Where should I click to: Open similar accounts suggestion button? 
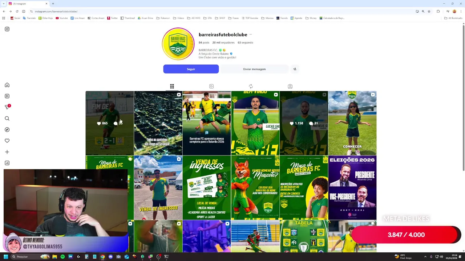click(295, 69)
